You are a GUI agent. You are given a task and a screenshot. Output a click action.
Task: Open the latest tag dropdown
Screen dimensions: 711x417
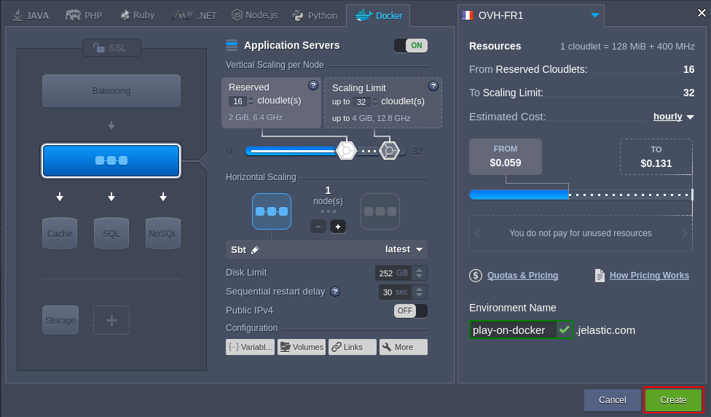coord(404,249)
